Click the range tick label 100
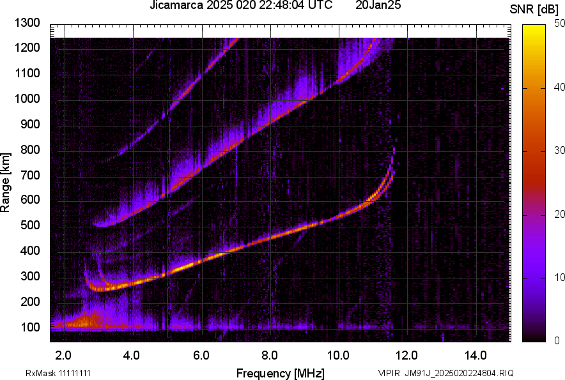The image size is (565, 380). click(30, 327)
